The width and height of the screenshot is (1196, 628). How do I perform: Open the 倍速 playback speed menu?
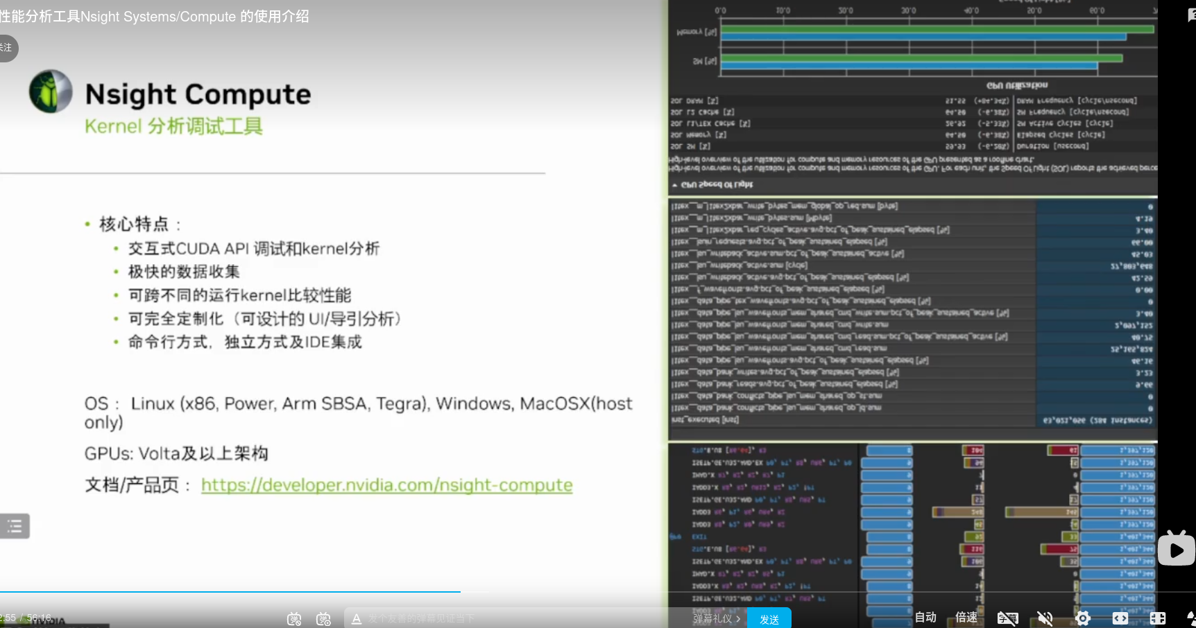966,618
